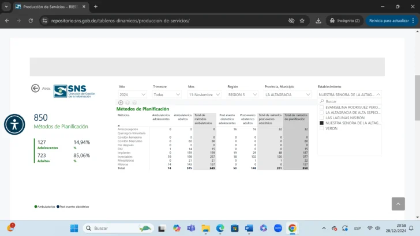Screen dimensions: 420x236
Task: Check the EVANGELINA RODRIGUEZ PERO... checkbox
Action: click(322, 107)
